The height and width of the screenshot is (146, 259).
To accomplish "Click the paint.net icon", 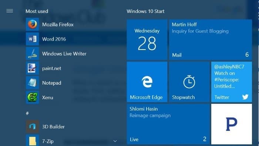I will pos(33,68).
